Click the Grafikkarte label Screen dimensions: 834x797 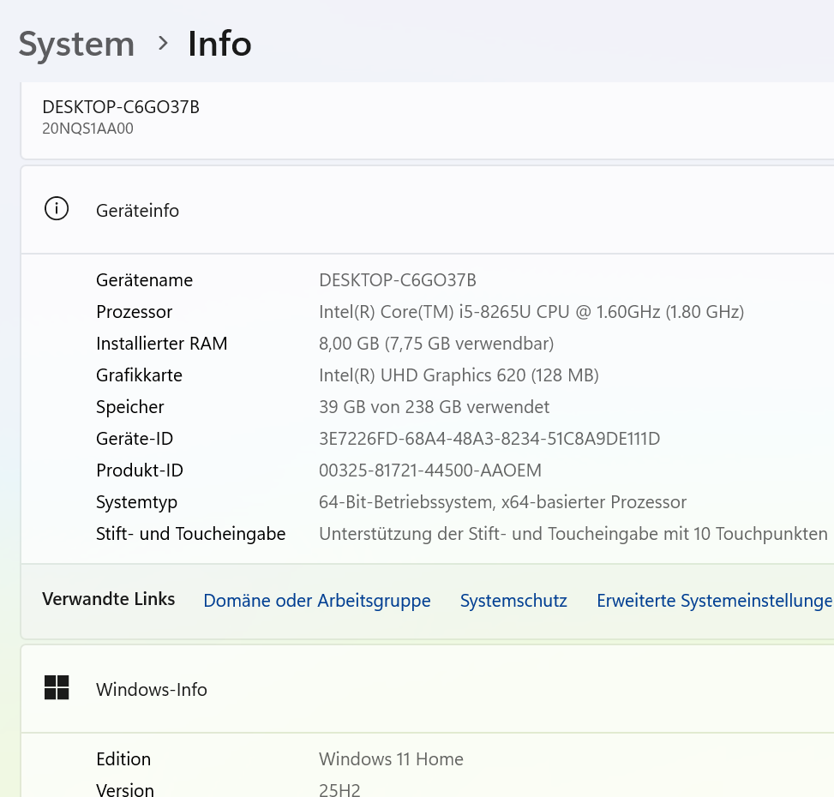tap(139, 375)
